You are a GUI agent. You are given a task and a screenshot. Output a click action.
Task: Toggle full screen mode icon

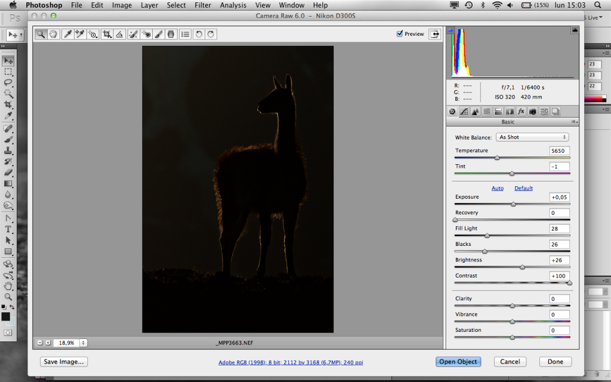coord(434,34)
